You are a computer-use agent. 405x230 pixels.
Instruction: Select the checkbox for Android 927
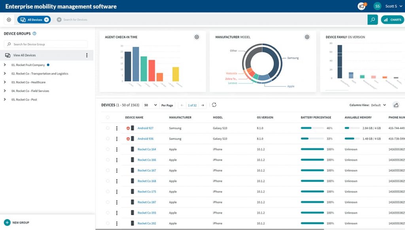[108, 128]
